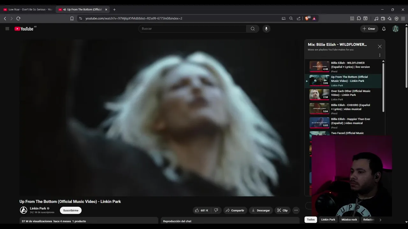
Task: Click the Clip scissors button
Action: (x=282, y=210)
